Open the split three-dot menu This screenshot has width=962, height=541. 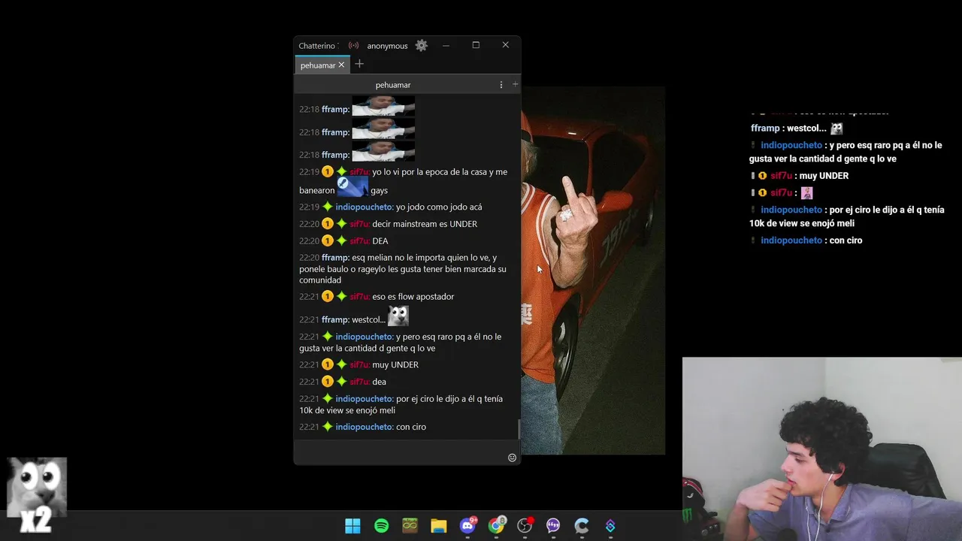click(501, 85)
